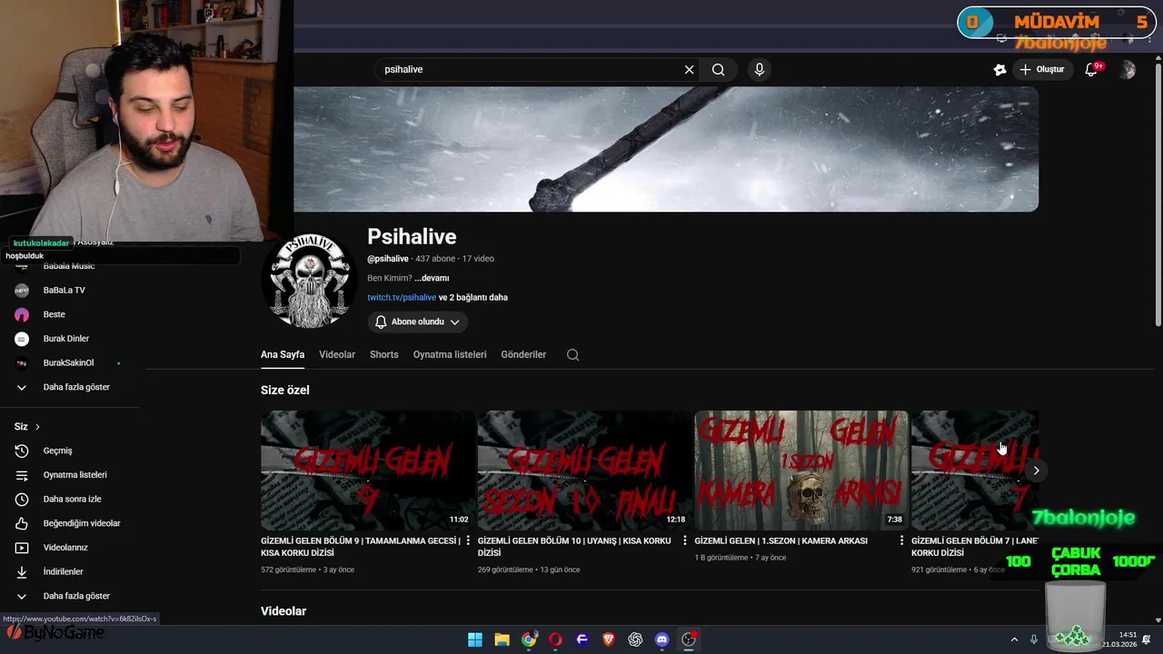Open Opera browser from taskbar

555,639
